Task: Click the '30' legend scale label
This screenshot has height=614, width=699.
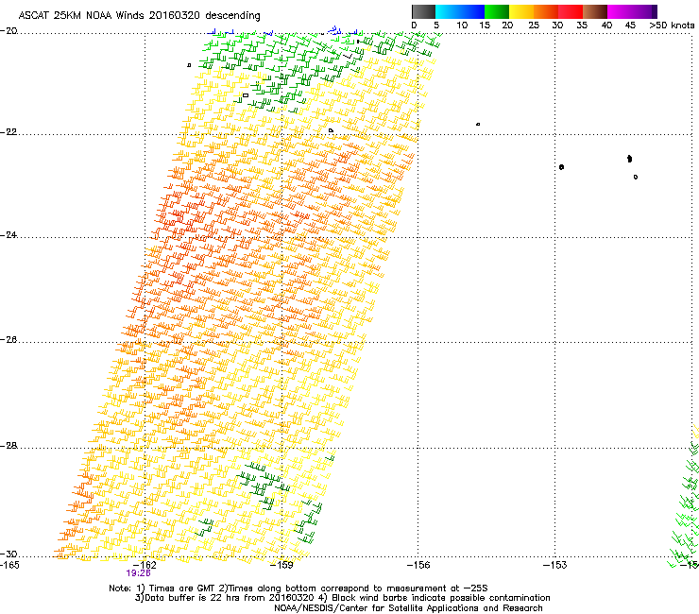Action: coord(557,26)
